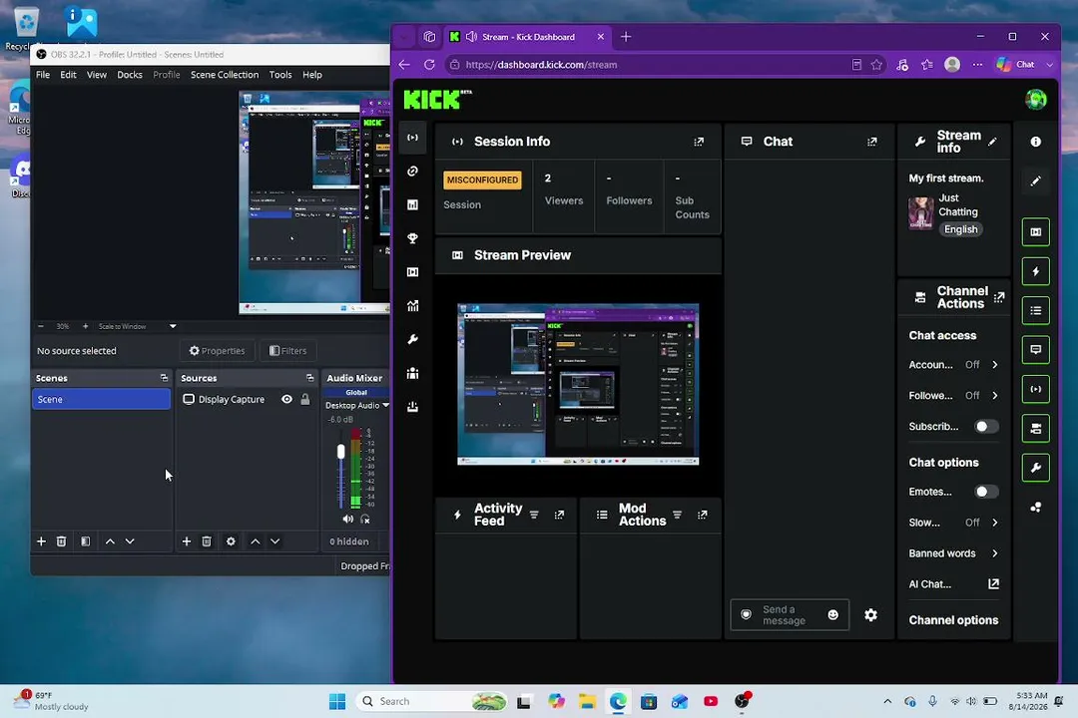This screenshot has width=1078, height=718.
Task: Mute Desktop Audio speaker icon
Action: tap(348, 520)
